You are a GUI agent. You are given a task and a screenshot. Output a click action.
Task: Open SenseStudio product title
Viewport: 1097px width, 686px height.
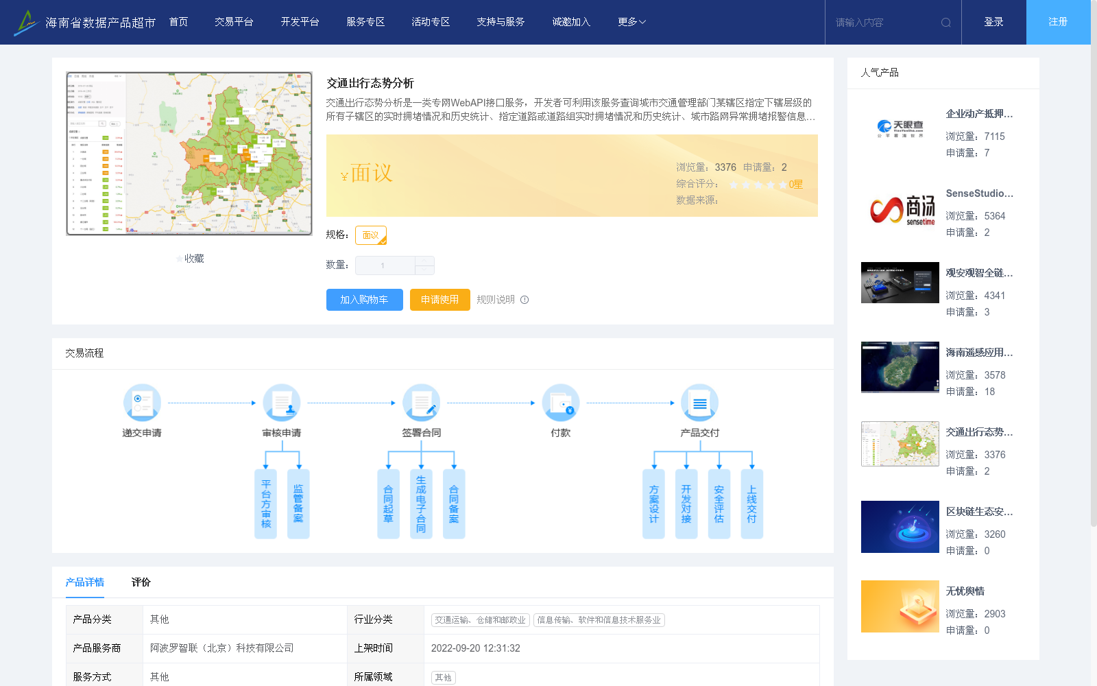click(979, 193)
